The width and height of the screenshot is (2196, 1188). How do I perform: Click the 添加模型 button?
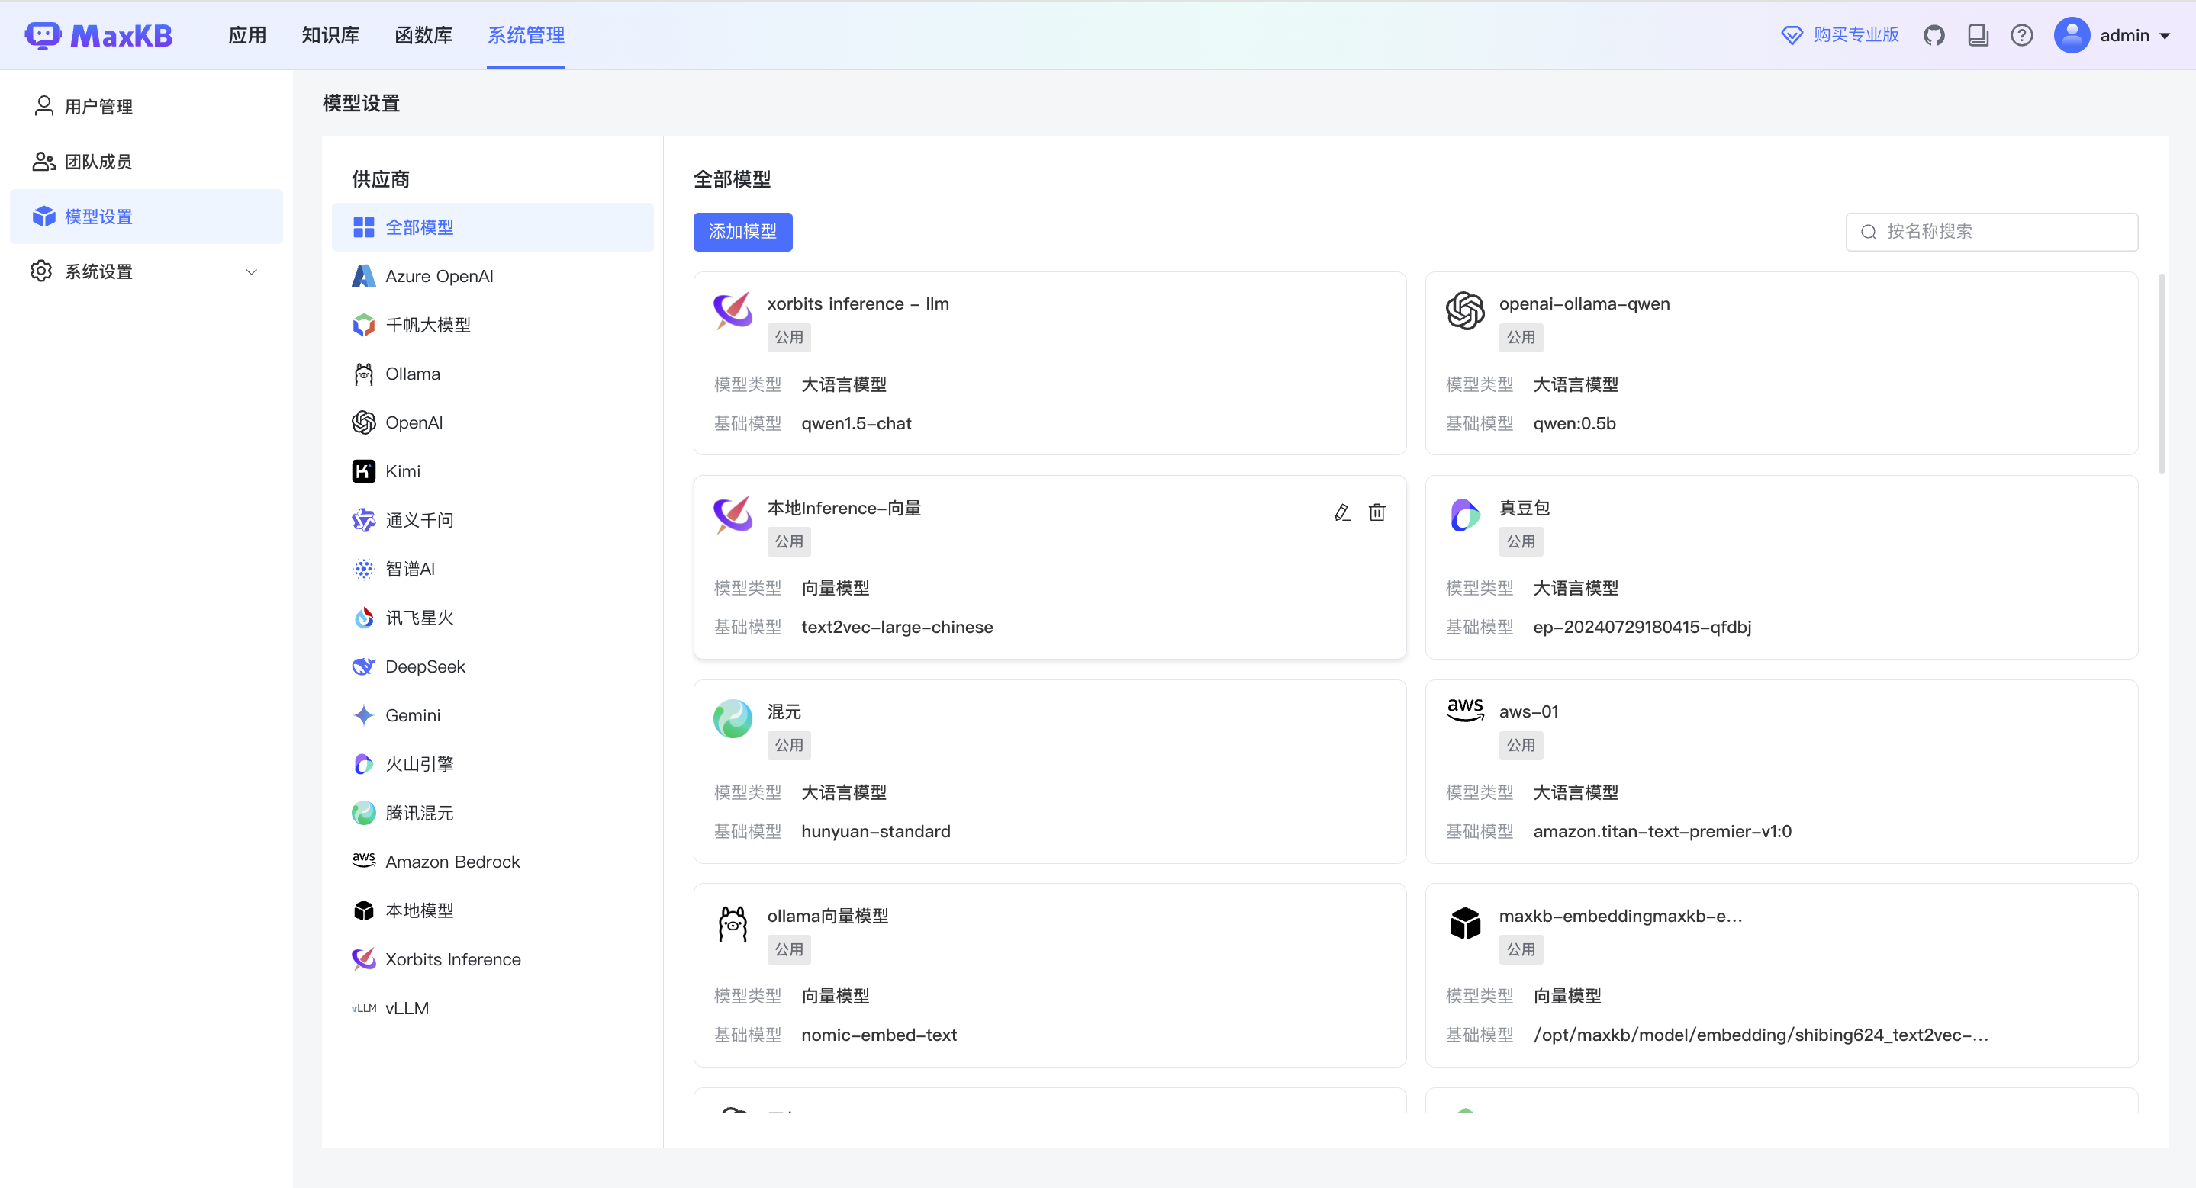(x=742, y=232)
